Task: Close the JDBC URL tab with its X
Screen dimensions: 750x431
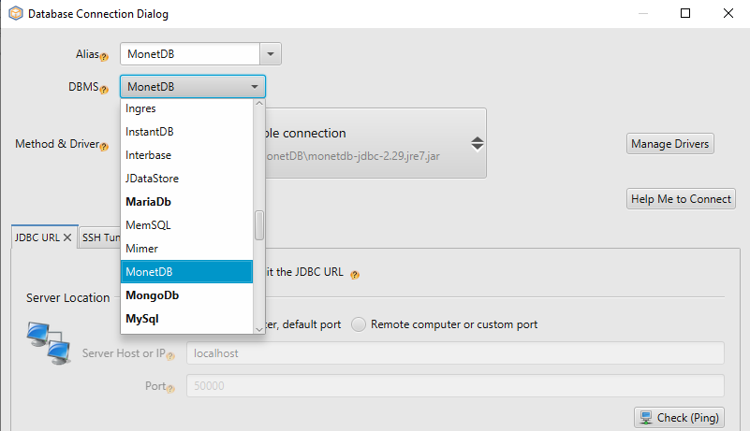Action: tap(67, 237)
